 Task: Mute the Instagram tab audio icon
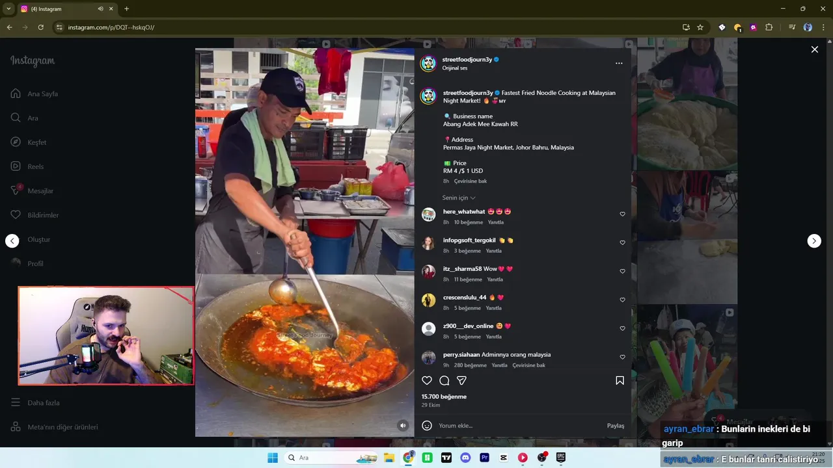click(101, 9)
